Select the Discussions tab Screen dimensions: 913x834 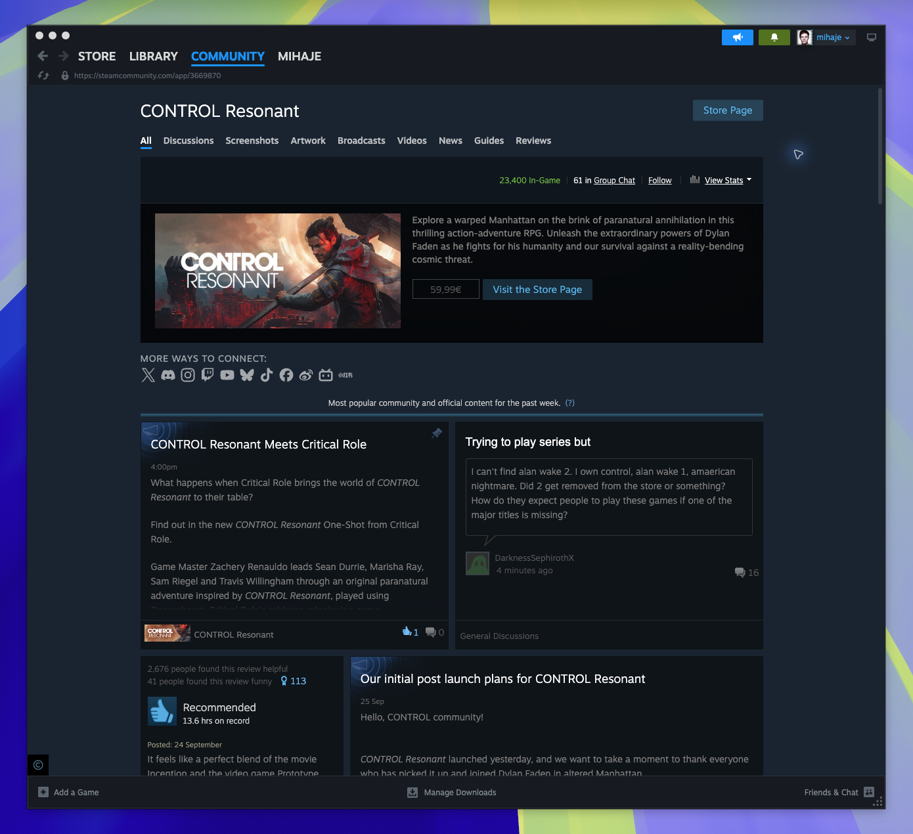(189, 141)
